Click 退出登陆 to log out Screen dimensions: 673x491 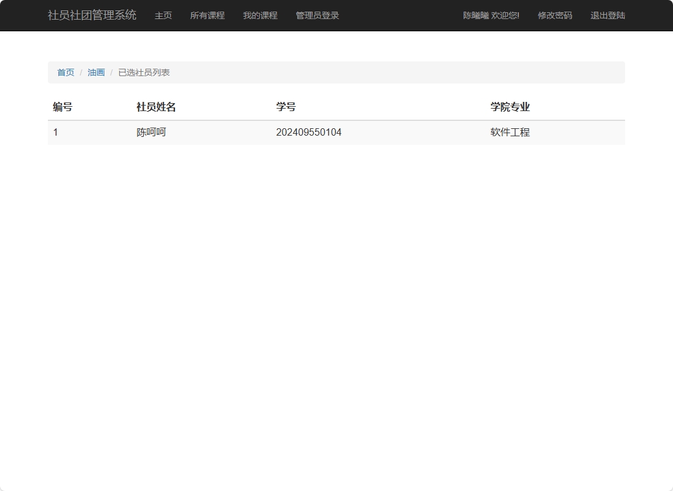pyautogui.click(x=607, y=15)
